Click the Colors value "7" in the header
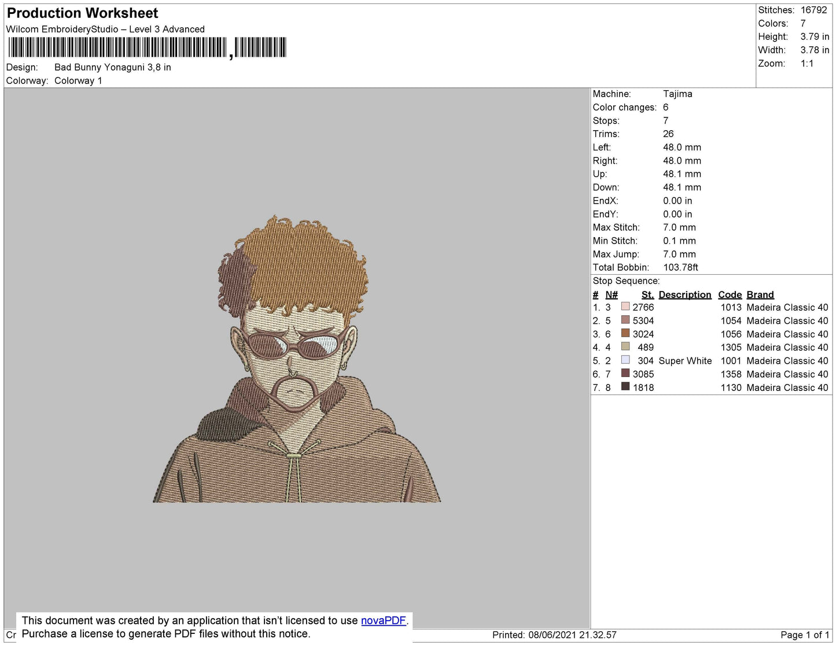 803,23
